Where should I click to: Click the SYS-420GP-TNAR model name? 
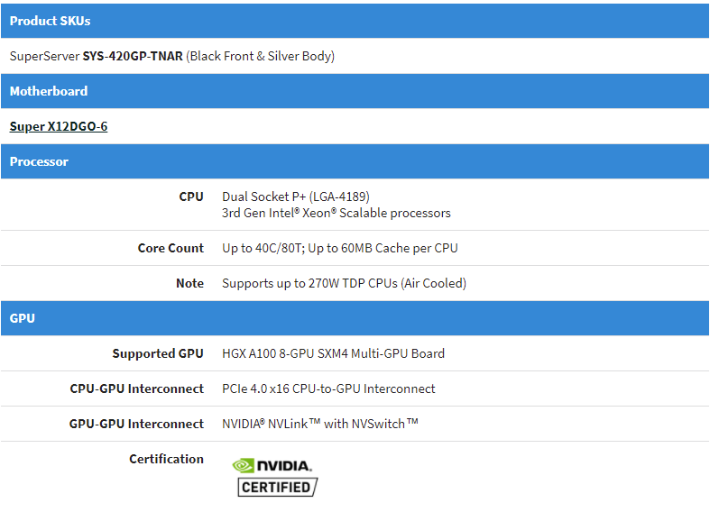tap(133, 56)
